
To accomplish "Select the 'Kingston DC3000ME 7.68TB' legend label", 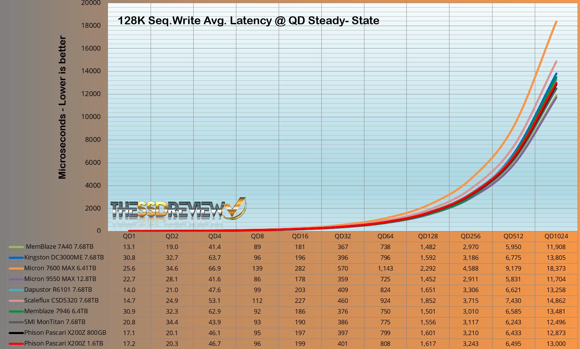I will (64, 257).
